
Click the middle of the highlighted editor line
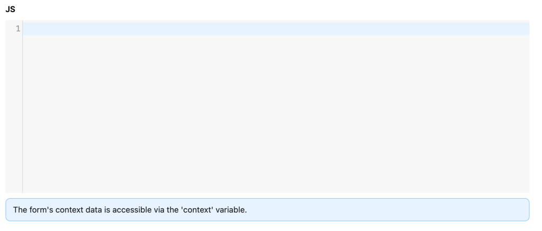point(276,29)
